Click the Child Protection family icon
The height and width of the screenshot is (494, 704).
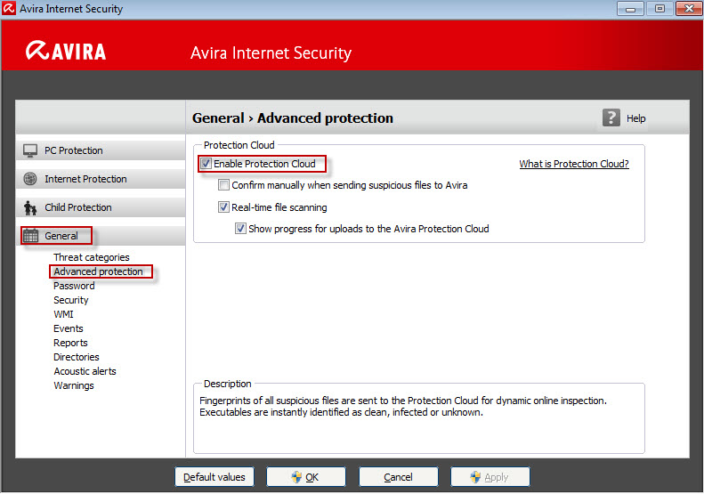pos(30,208)
